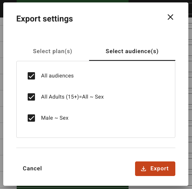Click the green bar below the dialog

coord(72,187)
